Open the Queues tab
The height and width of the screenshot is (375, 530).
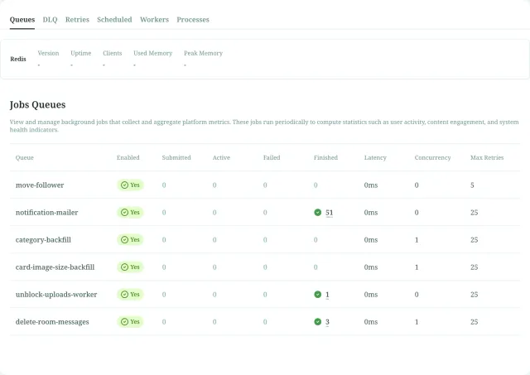pos(22,20)
